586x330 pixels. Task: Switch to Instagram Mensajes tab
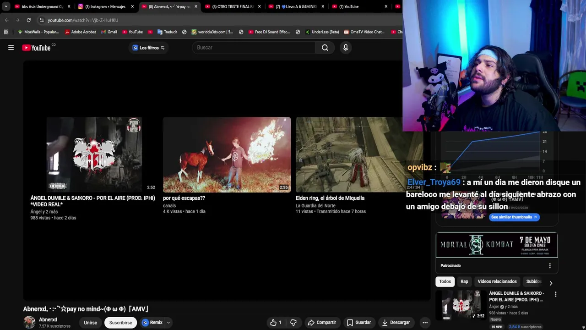click(106, 7)
